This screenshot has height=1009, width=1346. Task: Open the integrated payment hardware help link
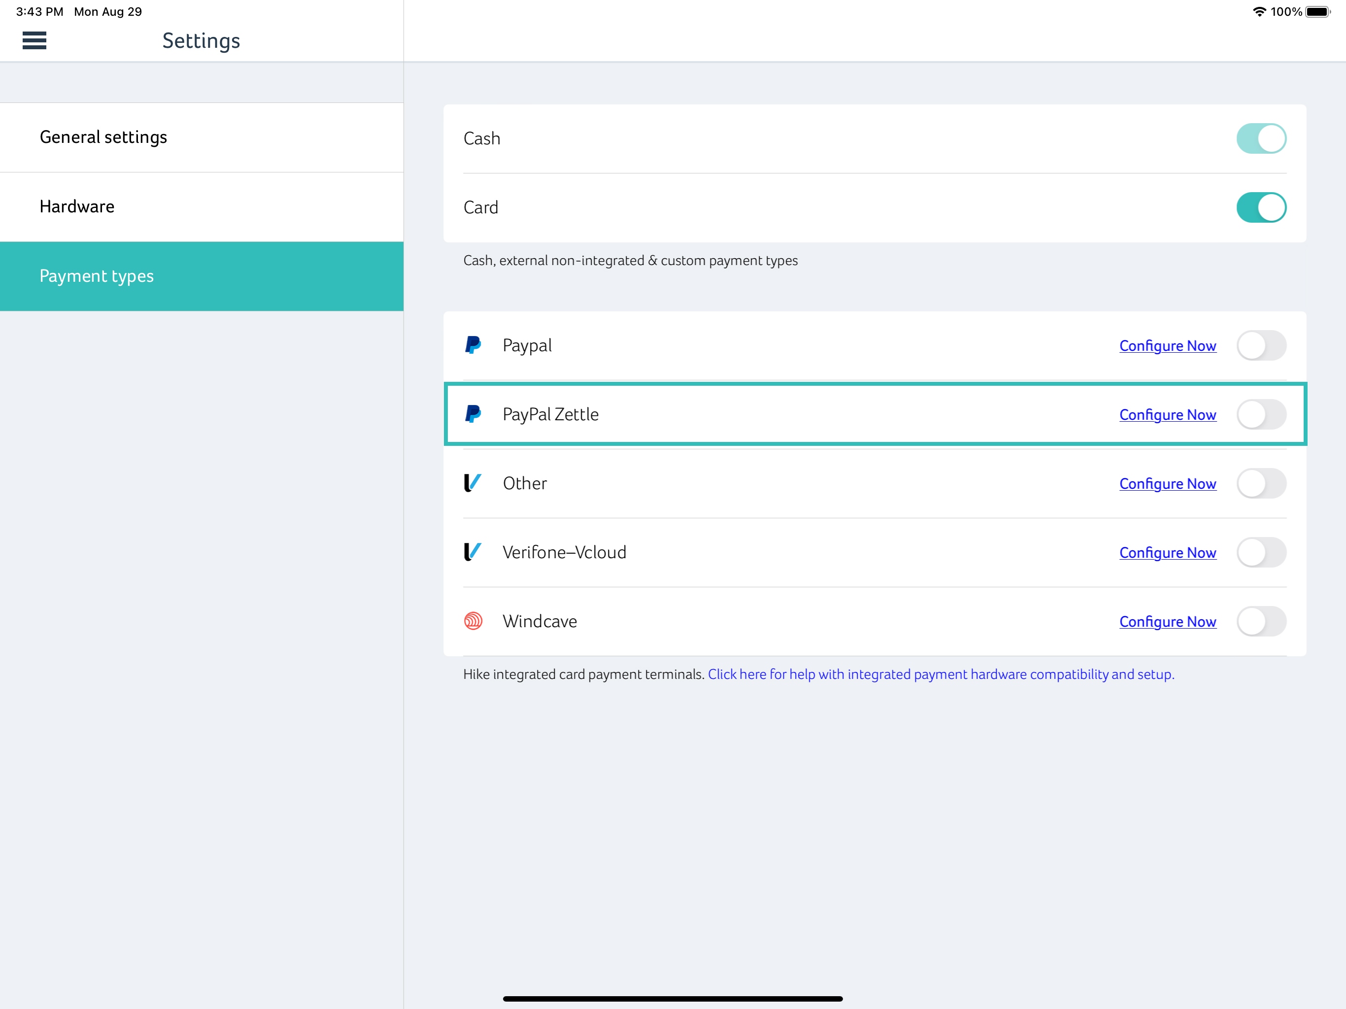coord(941,674)
